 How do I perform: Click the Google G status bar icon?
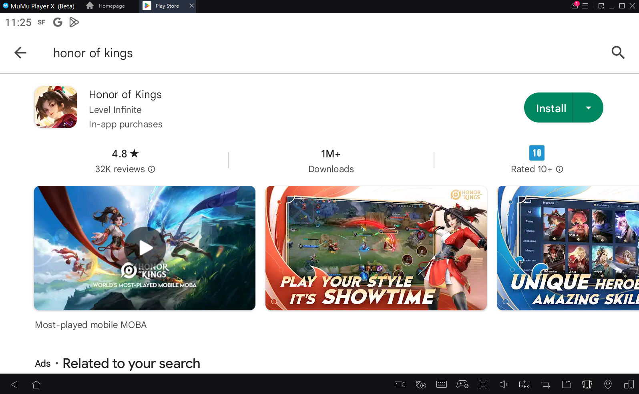click(58, 22)
